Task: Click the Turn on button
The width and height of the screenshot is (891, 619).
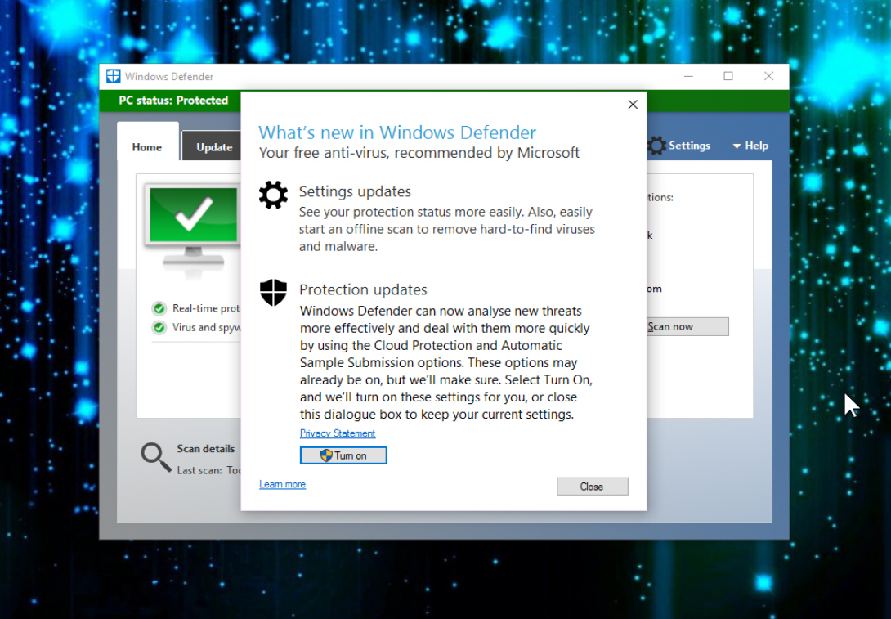Action: click(343, 455)
